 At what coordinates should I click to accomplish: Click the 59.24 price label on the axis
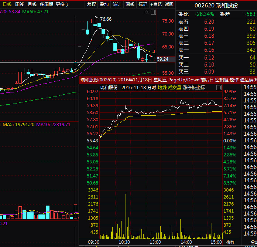point(163,59)
